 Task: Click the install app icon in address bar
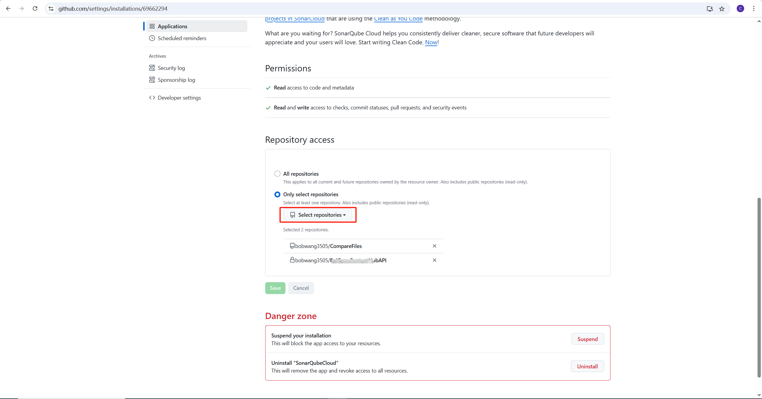click(710, 9)
